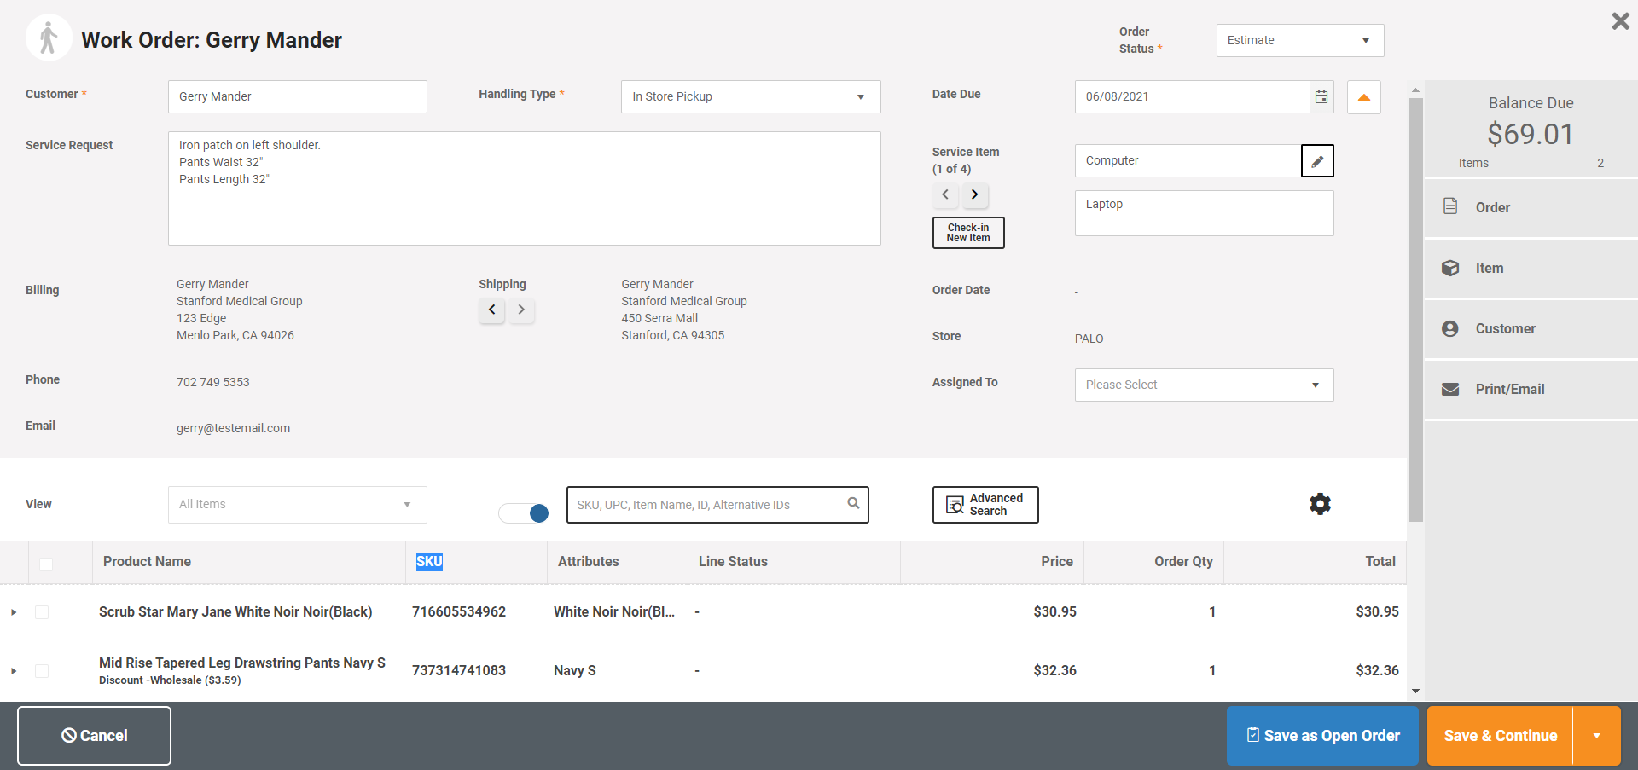Click the vertical scrollbar thumb
The width and height of the screenshot is (1638, 770).
pos(1415,310)
